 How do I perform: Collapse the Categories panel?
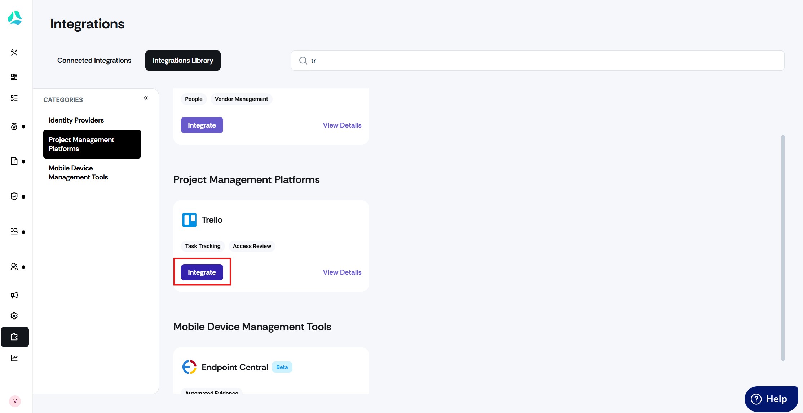pyautogui.click(x=146, y=98)
